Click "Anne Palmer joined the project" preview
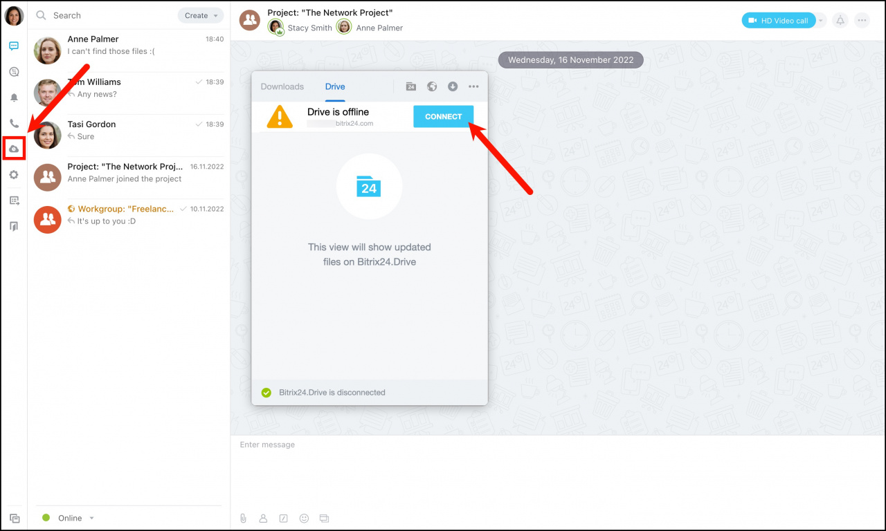 pos(125,178)
